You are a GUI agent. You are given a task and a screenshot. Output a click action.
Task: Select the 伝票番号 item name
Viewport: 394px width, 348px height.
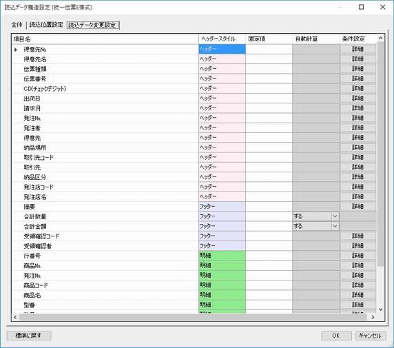coord(35,79)
